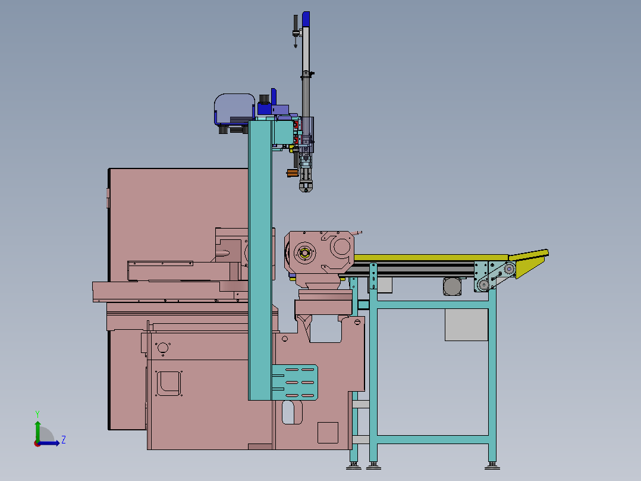The image size is (641, 481).
Task: Select the yellow conveyor belt surface
Action: [431, 258]
